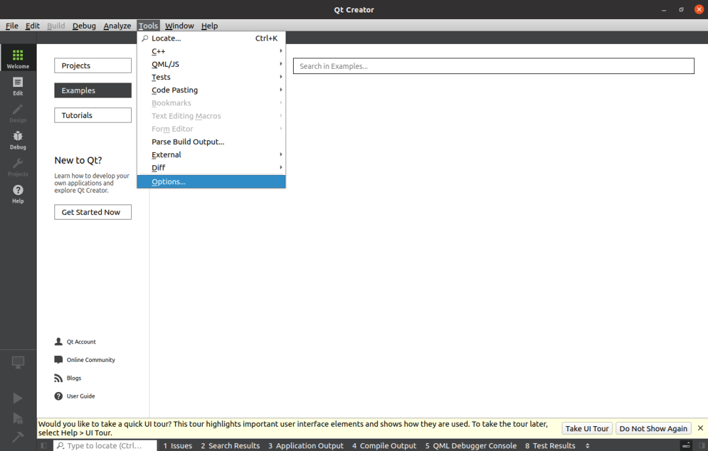Toggle left sidebar icon in status bar

(44, 446)
